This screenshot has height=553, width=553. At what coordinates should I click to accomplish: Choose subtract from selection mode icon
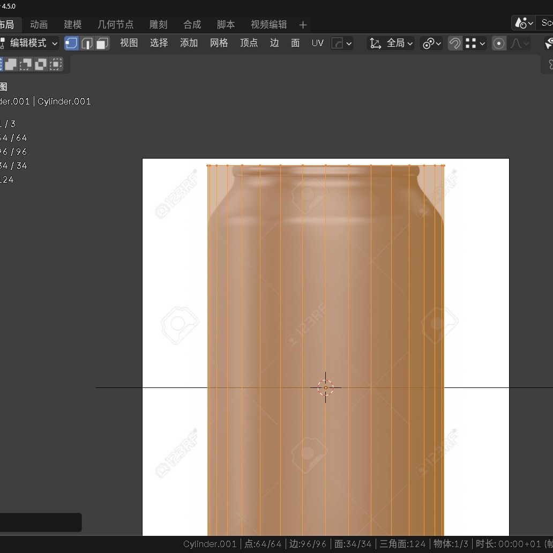tap(25, 64)
